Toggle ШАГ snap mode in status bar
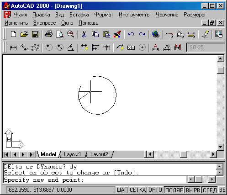 (x=122, y=190)
